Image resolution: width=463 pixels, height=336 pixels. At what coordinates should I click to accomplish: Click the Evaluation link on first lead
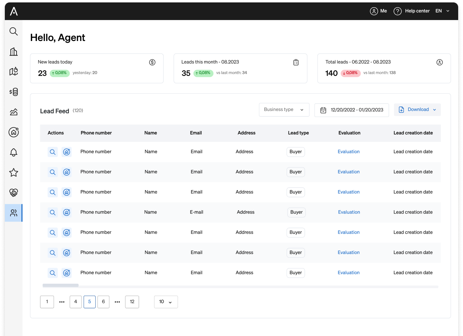point(348,152)
